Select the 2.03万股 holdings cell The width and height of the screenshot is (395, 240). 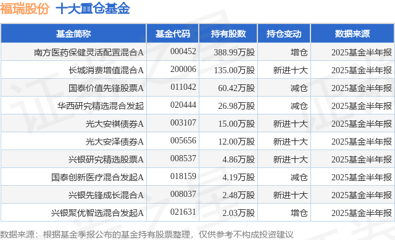coord(239,213)
